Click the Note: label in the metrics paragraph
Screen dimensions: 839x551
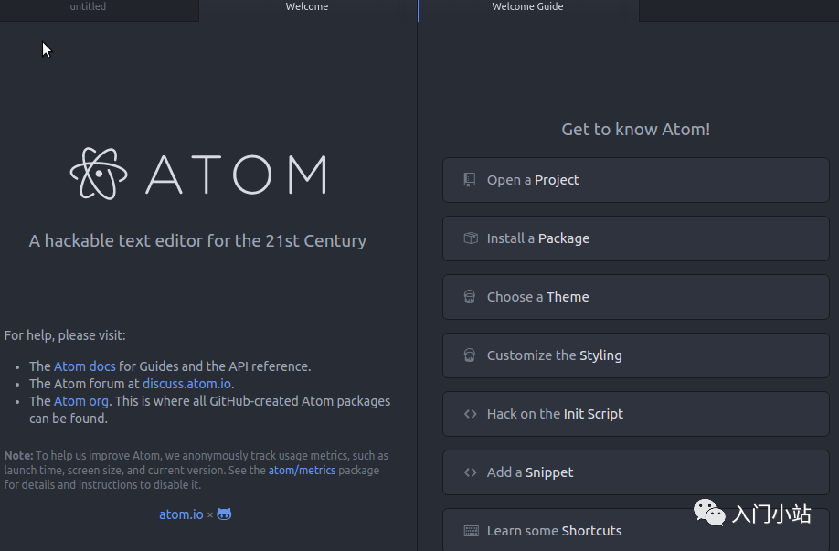click(18, 456)
